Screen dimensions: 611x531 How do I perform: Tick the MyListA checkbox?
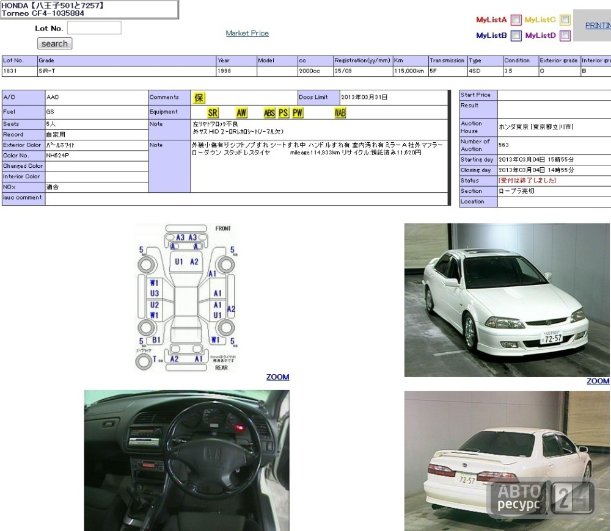tap(516, 20)
